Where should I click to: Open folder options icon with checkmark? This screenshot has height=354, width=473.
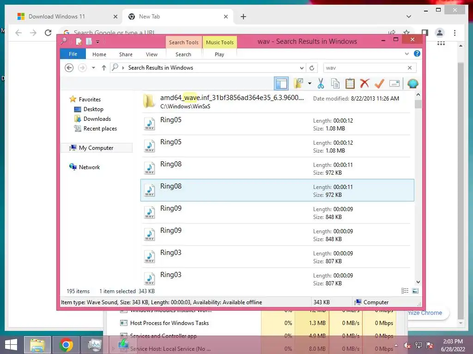pos(298,83)
